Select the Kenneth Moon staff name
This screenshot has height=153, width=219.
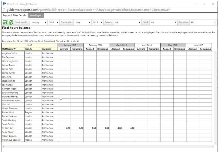coord(9,89)
